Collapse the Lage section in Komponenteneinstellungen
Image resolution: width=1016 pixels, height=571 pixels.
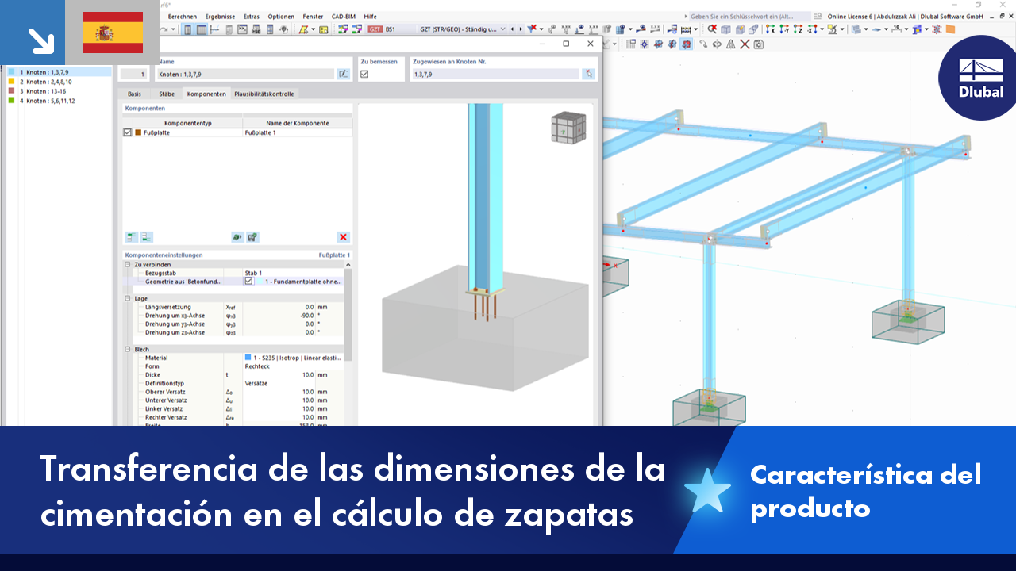coord(127,299)
